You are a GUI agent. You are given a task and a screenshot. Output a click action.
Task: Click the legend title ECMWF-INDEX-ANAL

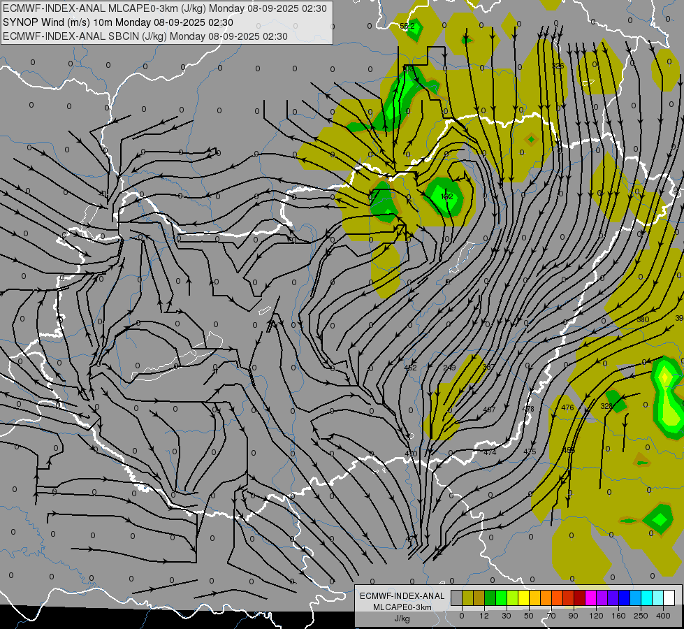[402, 596]
